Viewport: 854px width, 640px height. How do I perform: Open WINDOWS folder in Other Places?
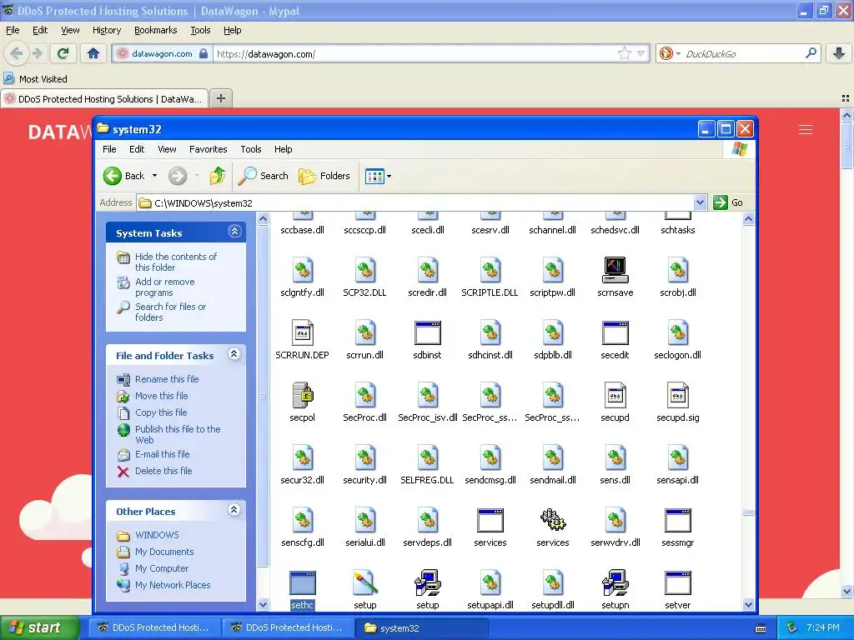coord(157,535)
